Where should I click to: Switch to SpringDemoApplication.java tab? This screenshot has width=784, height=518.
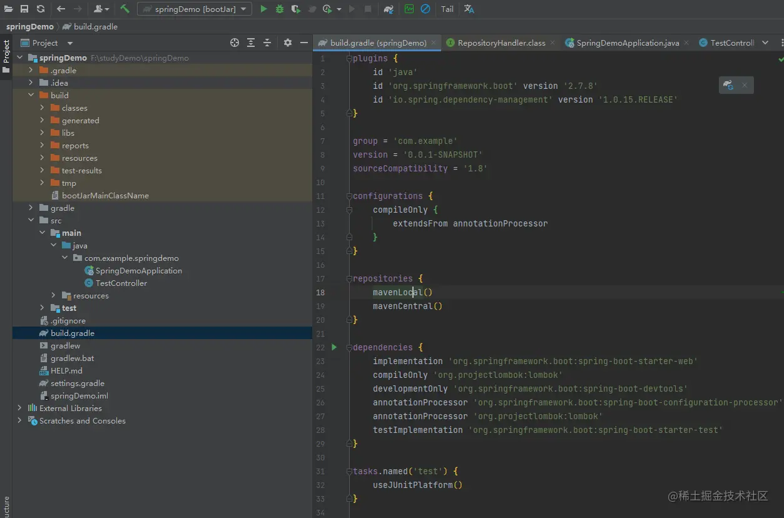point(627,43)
